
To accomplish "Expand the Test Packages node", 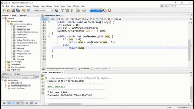I will click(5, 62).
